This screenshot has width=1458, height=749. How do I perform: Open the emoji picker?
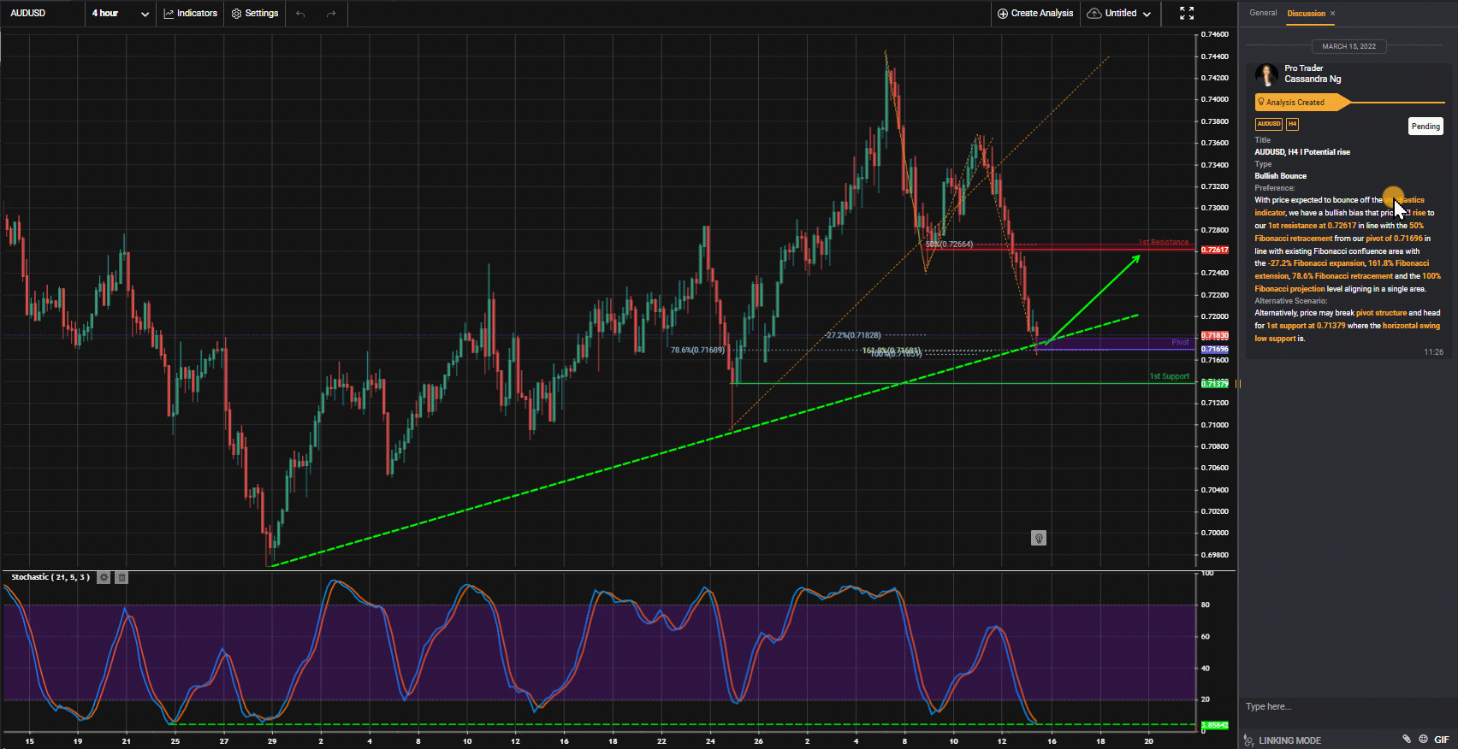tap(1423, 739)
